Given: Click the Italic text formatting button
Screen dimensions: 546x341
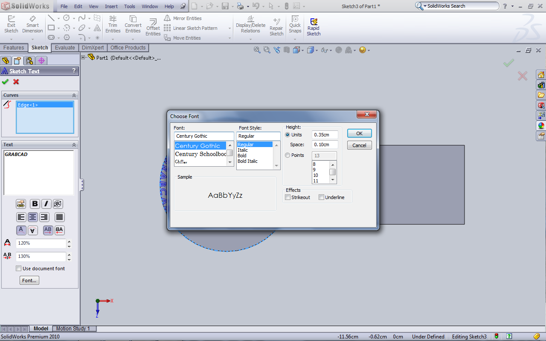Looking at the screenshot, I should click(46, 204).
